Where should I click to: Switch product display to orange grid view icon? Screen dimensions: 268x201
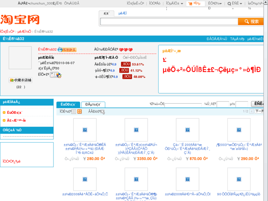[80, 111]
